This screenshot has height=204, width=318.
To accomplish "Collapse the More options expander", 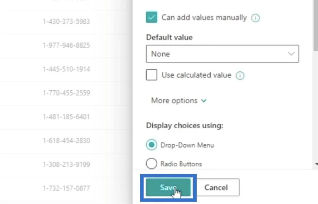I will tap(178, 101).
